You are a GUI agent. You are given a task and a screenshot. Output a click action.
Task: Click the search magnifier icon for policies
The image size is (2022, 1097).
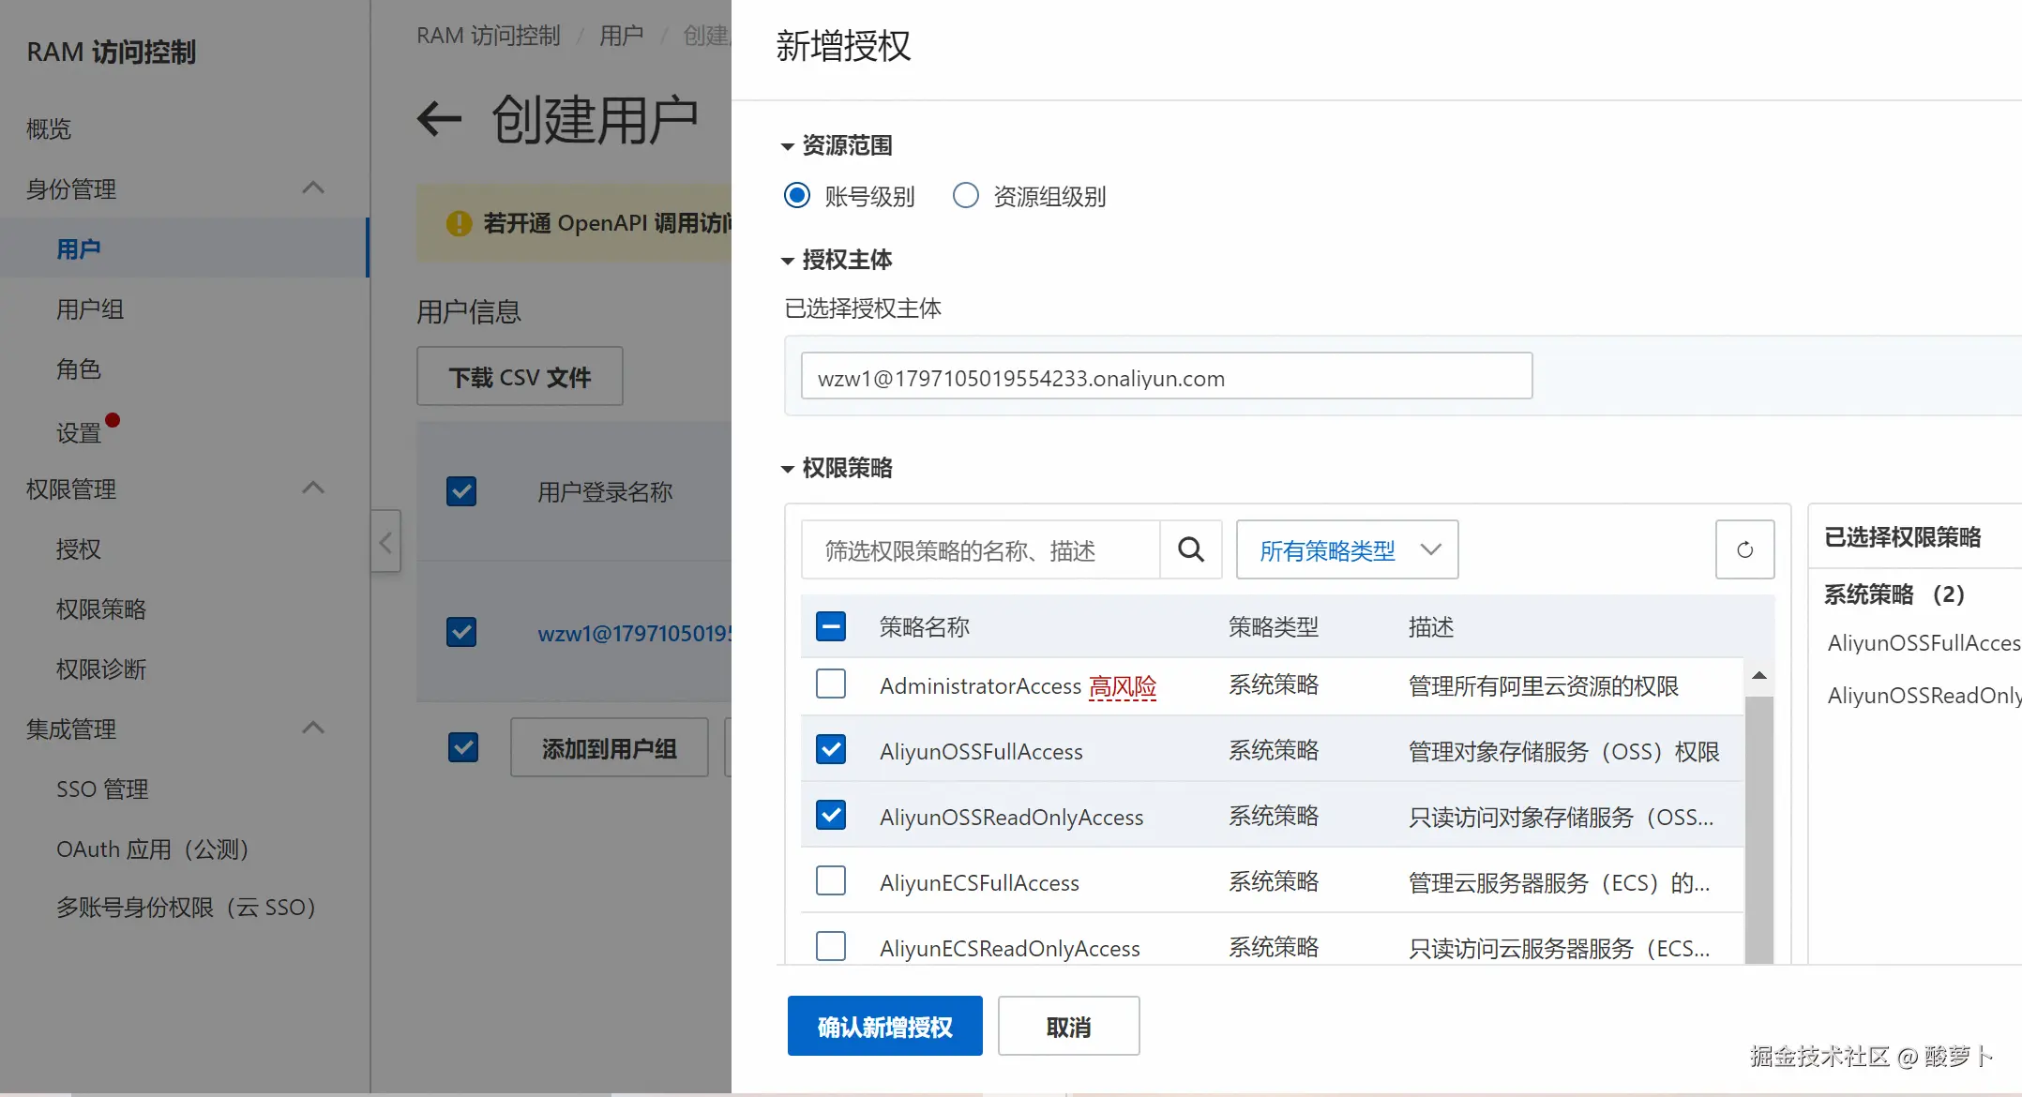coord(1190,549)
